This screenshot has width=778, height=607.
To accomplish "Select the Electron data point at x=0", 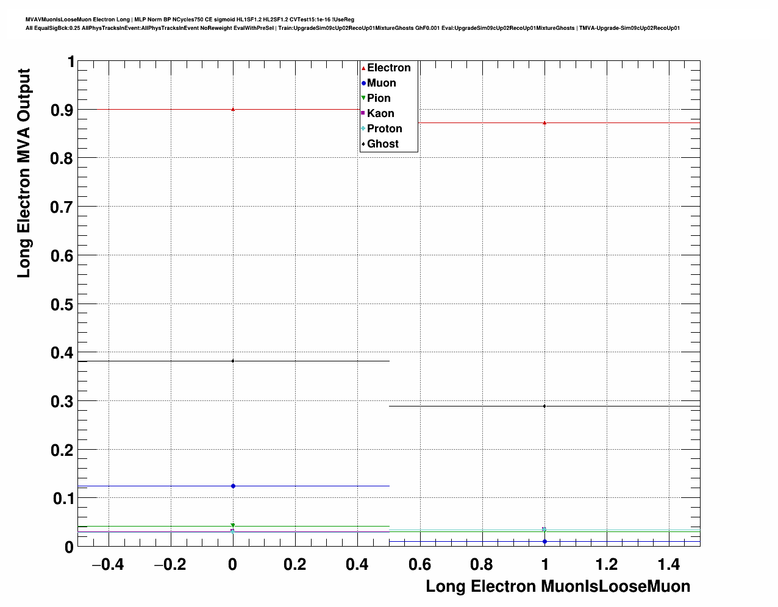I will tap(233, 109).
